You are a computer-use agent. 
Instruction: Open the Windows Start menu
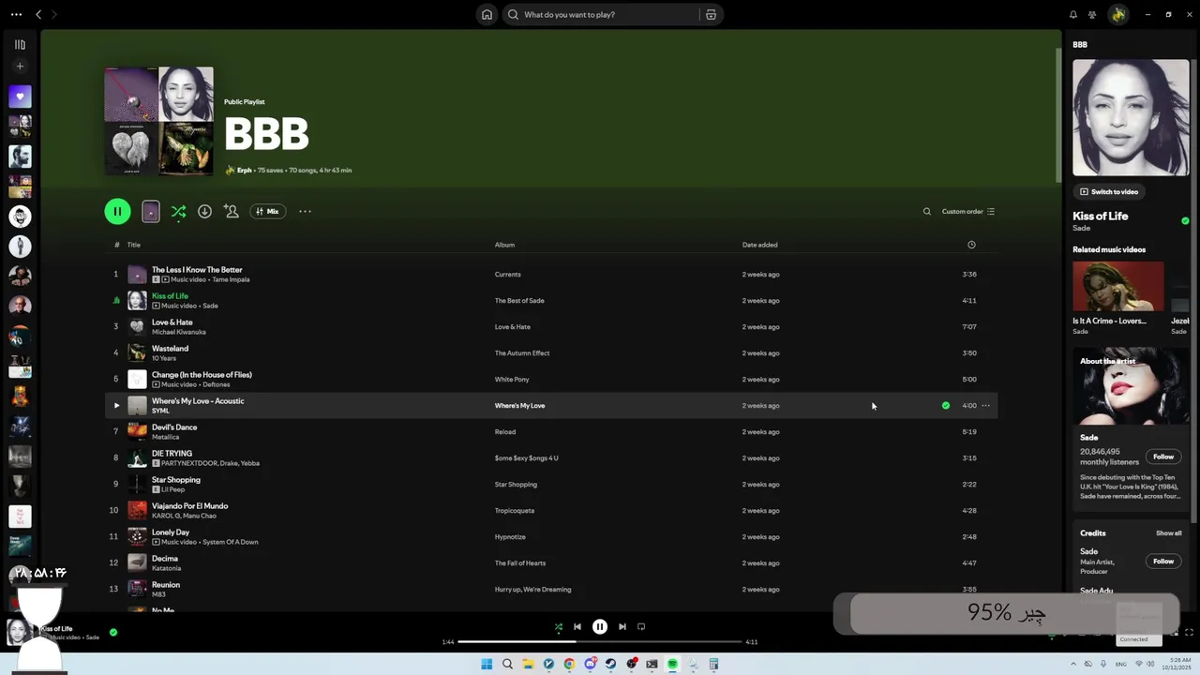pyautogui.click(x=487, y=664)
